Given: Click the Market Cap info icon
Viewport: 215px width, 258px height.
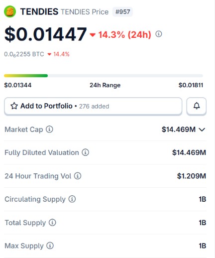Looking at the screenshot, I should (x=49, y=129).
